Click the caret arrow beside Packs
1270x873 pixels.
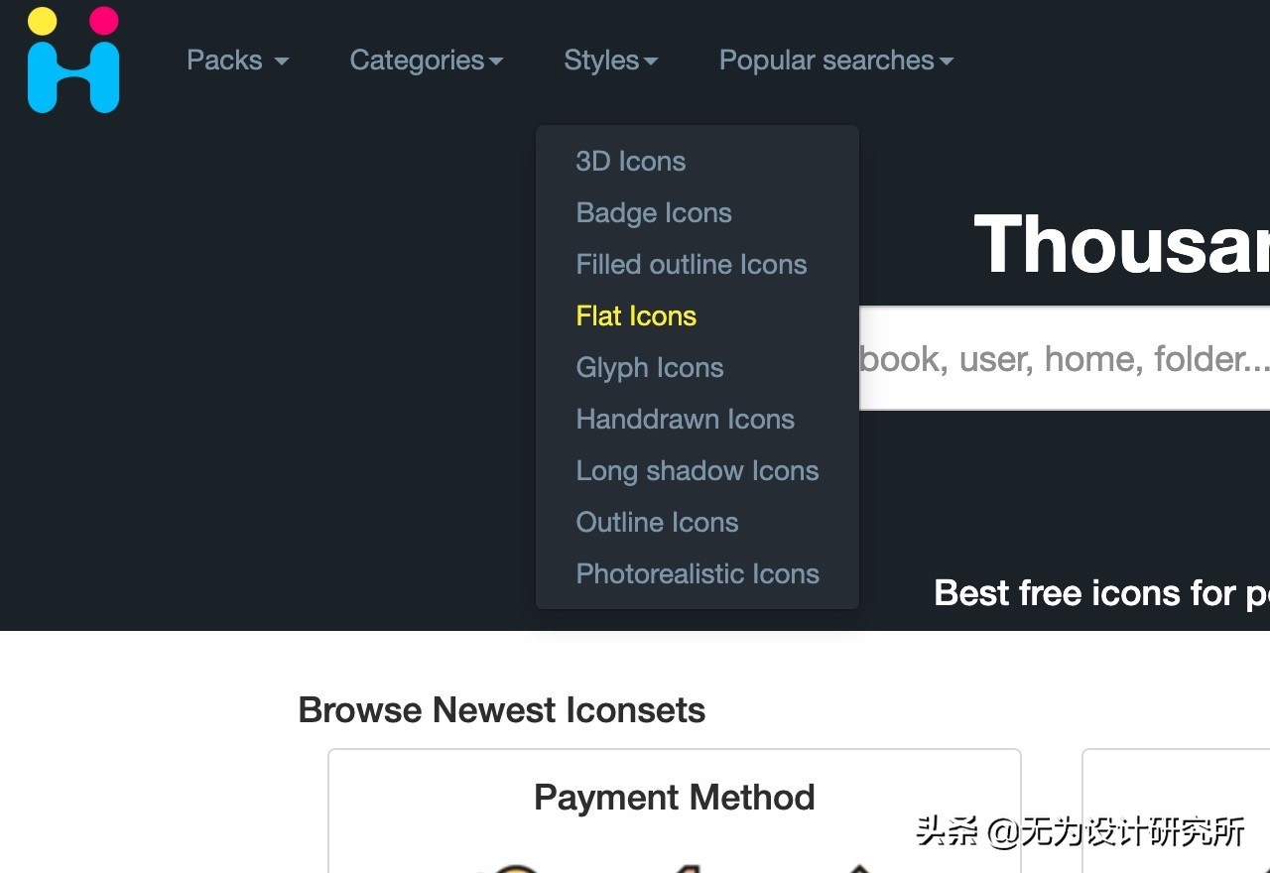click(x=282, y=62)
